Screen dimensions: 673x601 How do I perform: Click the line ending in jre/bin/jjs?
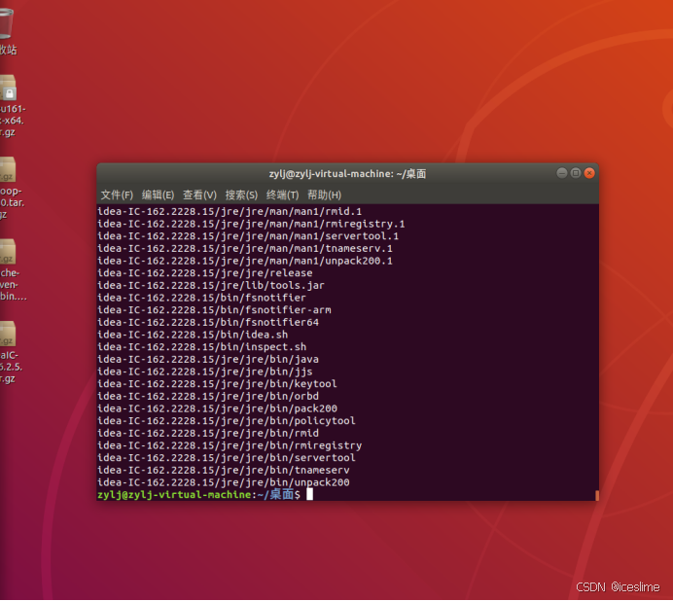pyautogui.click(x=205, y=371)
